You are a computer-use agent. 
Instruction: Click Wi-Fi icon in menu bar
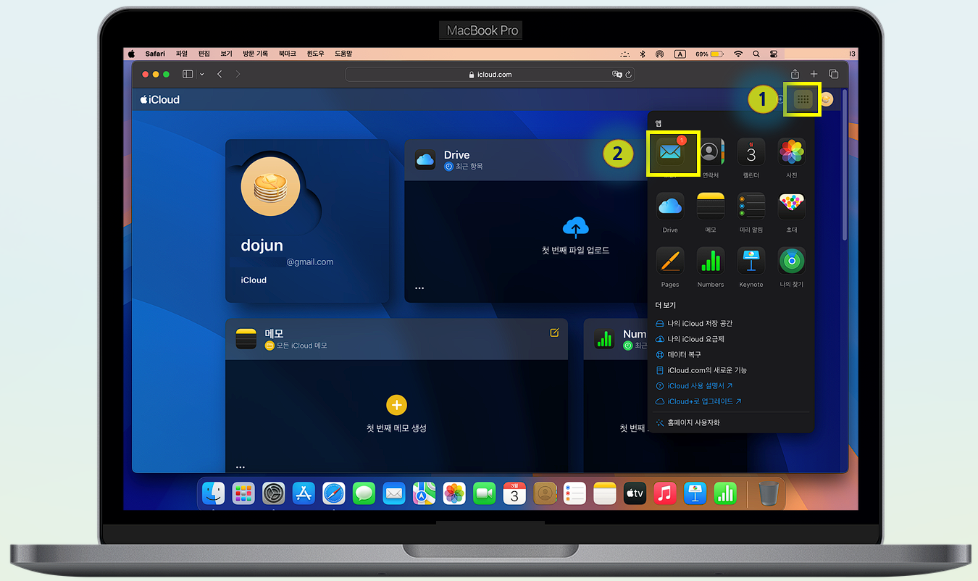(738, 54)
